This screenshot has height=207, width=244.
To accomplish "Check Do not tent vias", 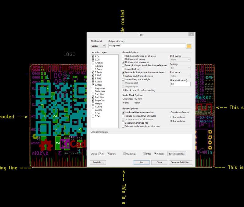I will click(x=123, y=69).
